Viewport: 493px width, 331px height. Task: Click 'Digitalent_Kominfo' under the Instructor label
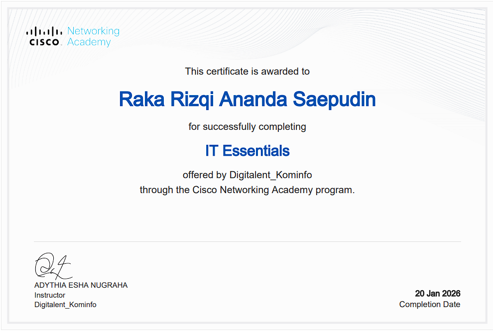[65, 305]
